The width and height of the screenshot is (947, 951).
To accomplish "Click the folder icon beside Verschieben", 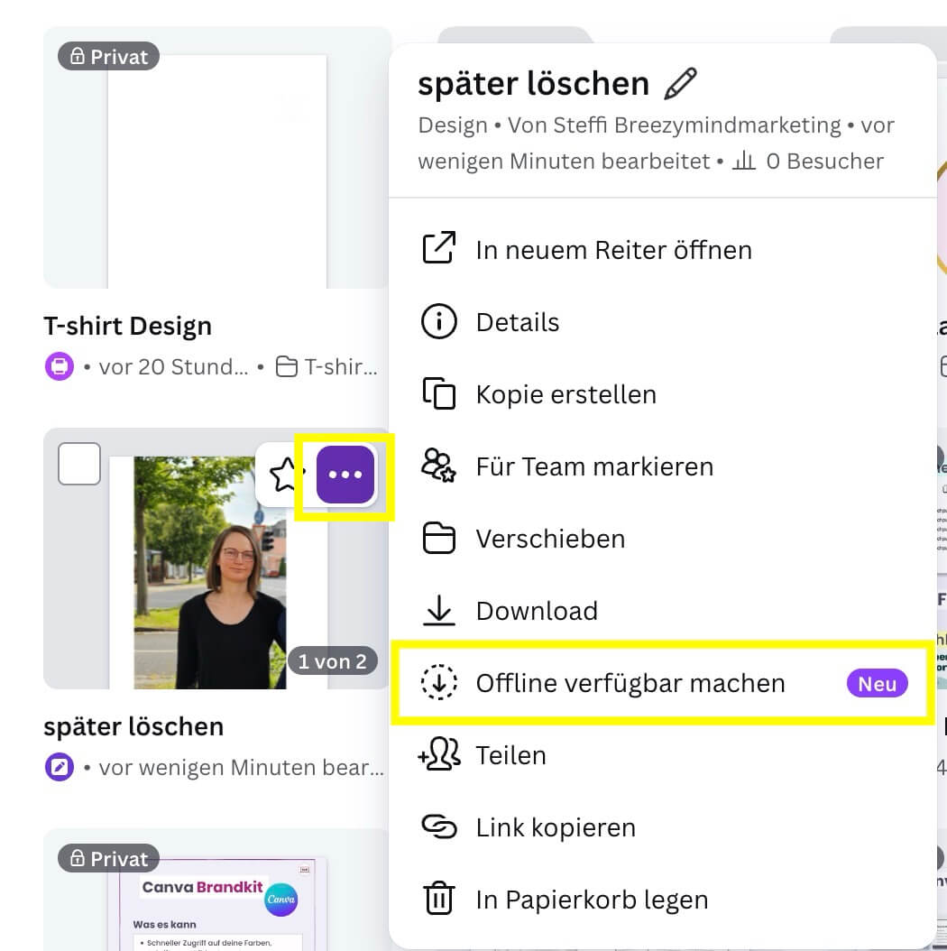I will pos(439,539).
